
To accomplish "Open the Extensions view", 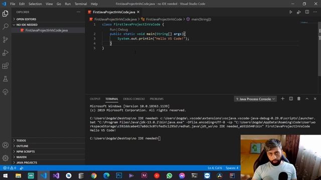I will tap(6, 65).
